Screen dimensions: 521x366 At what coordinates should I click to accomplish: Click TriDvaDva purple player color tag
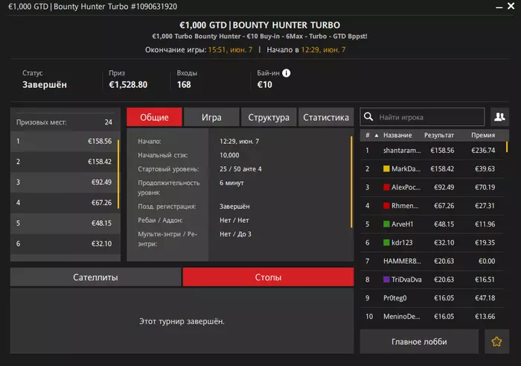(386, 280)
